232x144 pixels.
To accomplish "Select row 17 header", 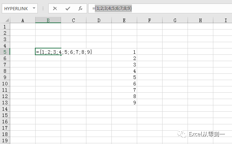I will click(x=5, y=128).
